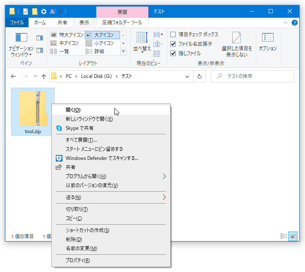
Task: Choose 切り取り(T) in context menu
Action: coord(111,209)
